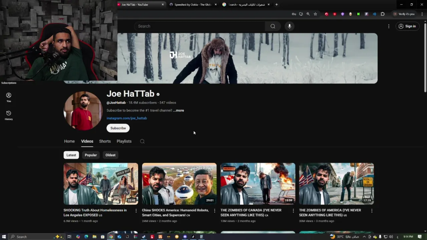Switch to the Arabic Google Search browser tab
The image size is (427, 240).
click(246, 5)
